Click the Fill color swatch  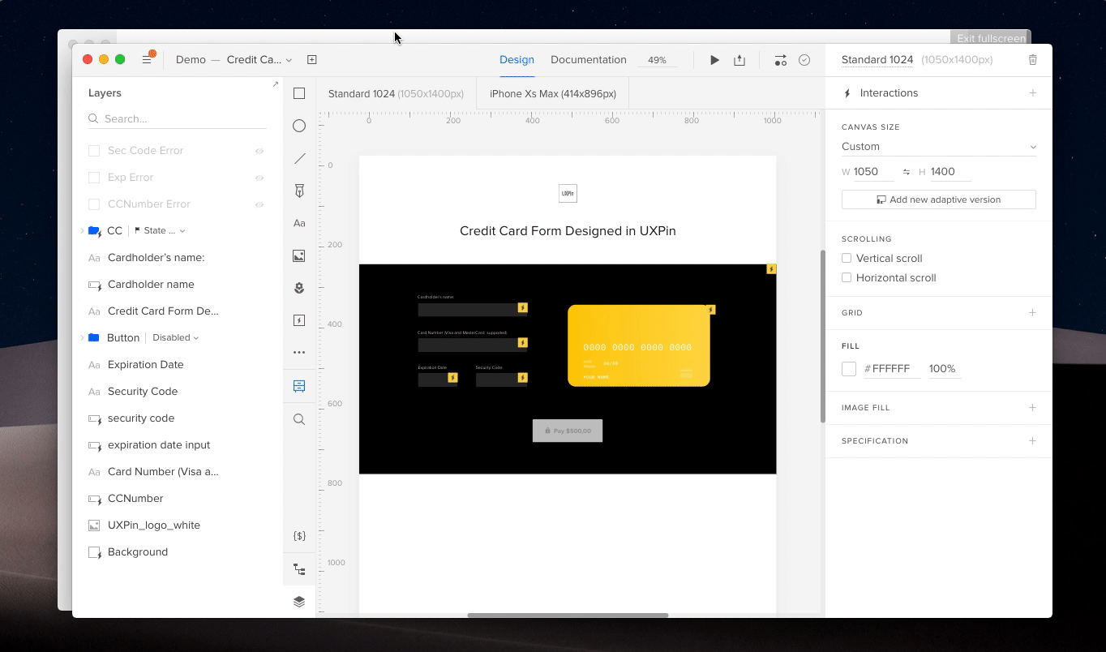[849, 369]
